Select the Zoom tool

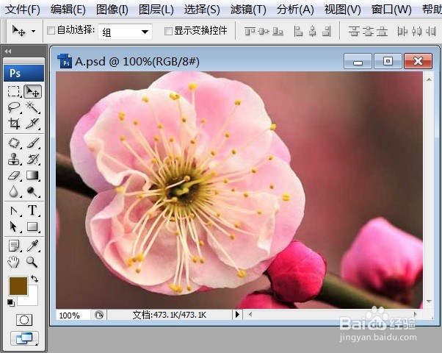[x=32, y=262]
